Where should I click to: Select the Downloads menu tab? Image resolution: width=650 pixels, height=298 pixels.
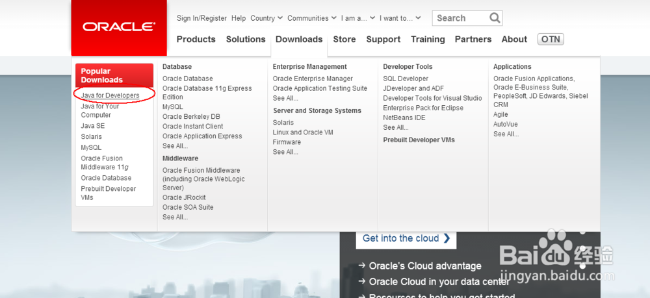click(299, 39)
